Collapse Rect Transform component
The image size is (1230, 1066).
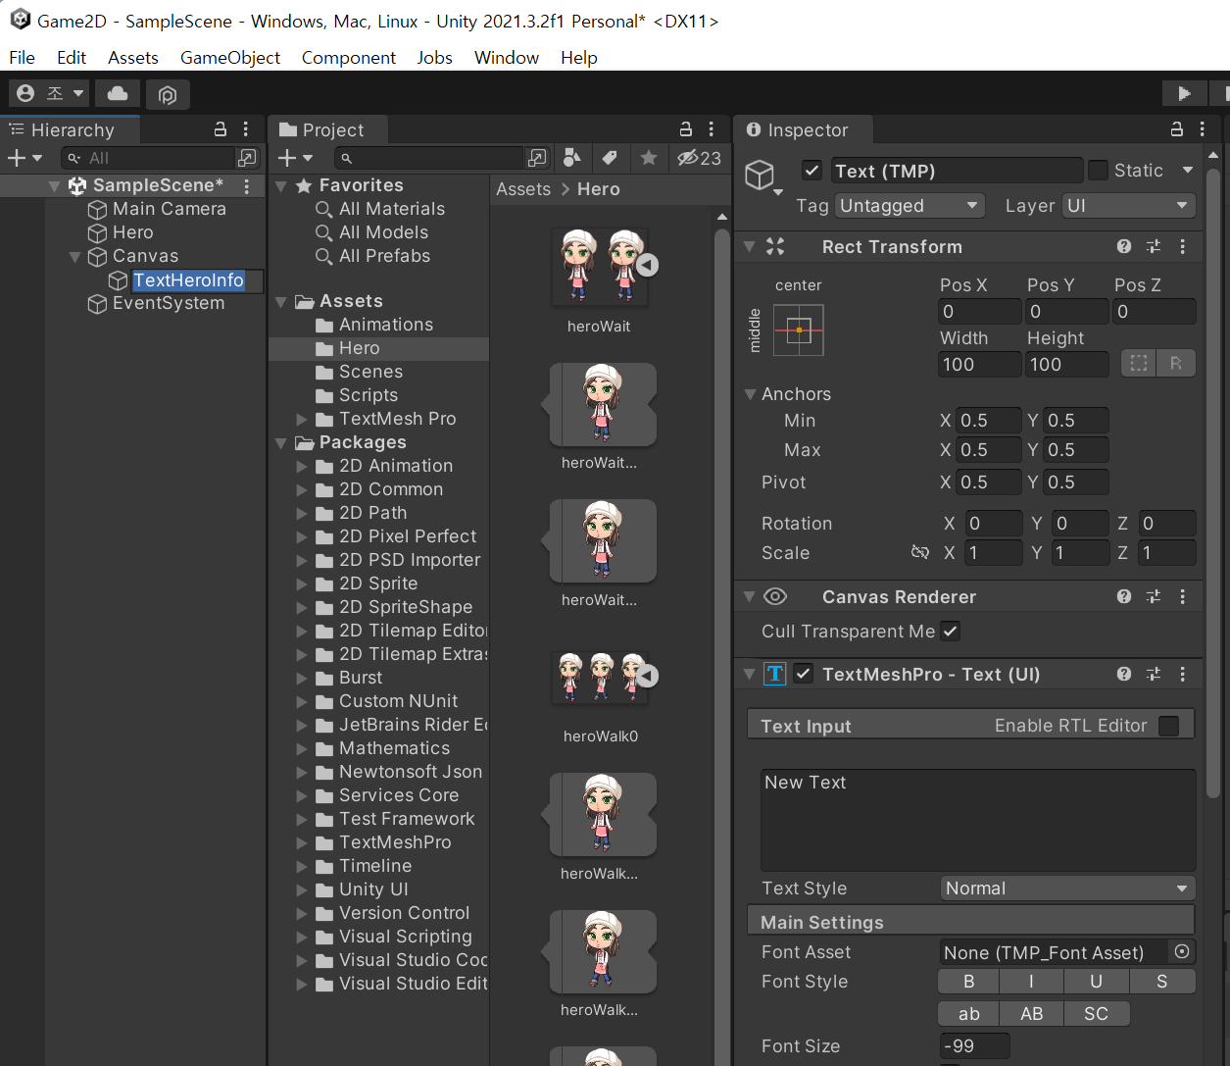tap(749, 247)
